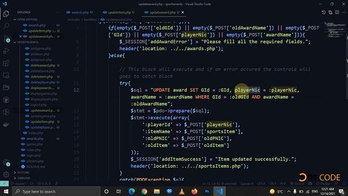
Task: Click the master branch in the status bar
Action: (x=18, y=184)
